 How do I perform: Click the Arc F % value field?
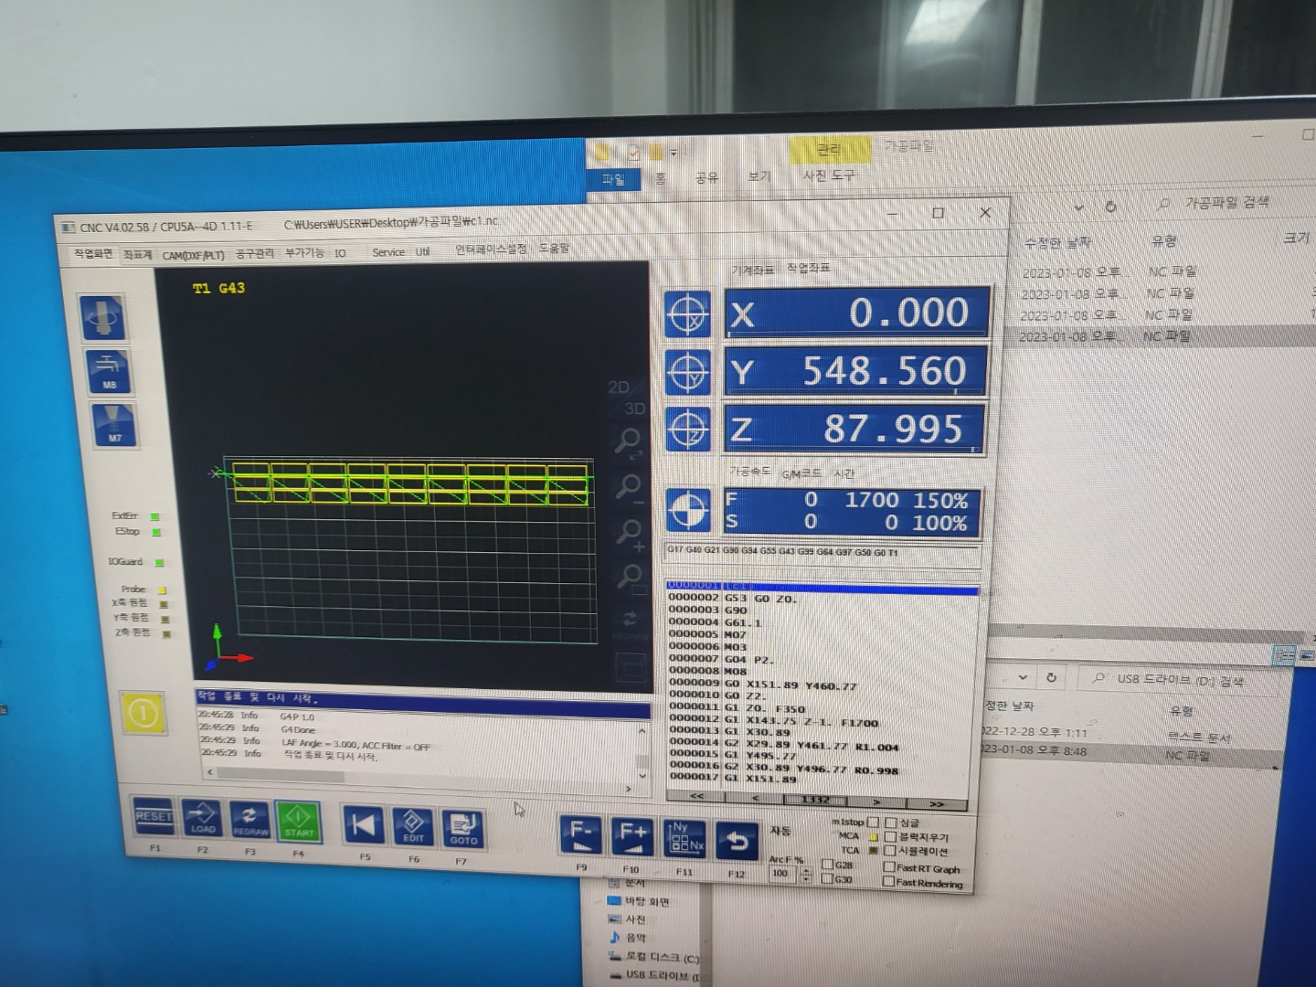pos(781,874)
